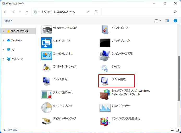Open the サービス gear icon

click(105, 68)
